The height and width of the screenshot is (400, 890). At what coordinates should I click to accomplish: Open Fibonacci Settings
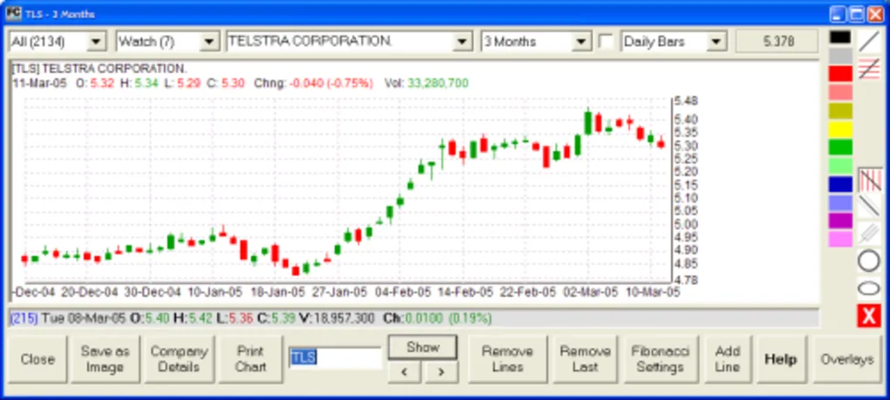(661, 359)
